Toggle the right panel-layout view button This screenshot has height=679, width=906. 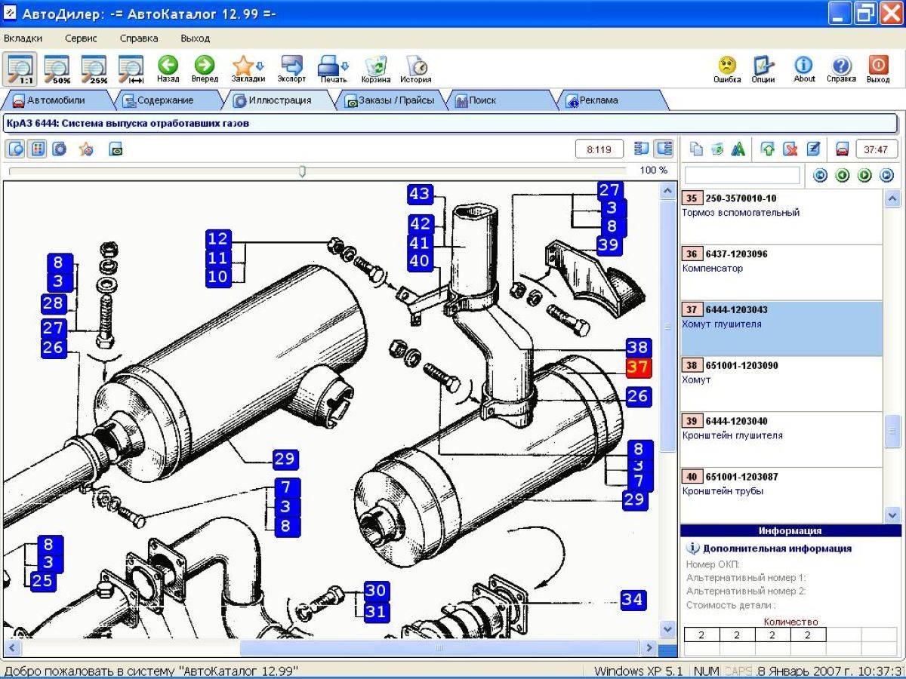tap(664, 149)
